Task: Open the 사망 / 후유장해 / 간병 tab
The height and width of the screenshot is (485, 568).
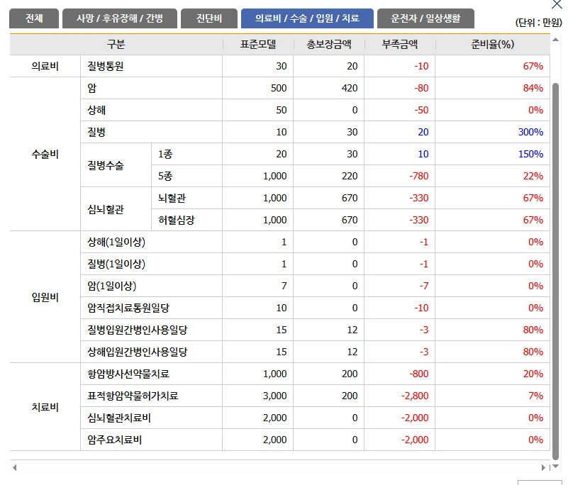Action: point(120,18)
